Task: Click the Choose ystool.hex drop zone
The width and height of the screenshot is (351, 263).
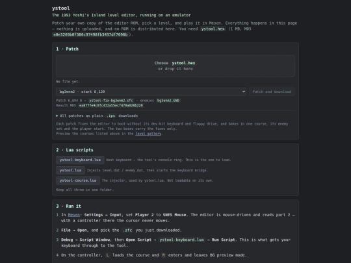Action: [x=175, y=66]
